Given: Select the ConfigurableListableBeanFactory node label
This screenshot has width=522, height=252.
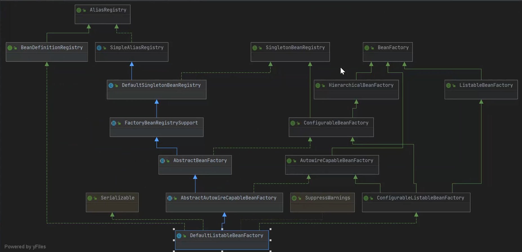Looking at the screenshot, I should [421, 198].
